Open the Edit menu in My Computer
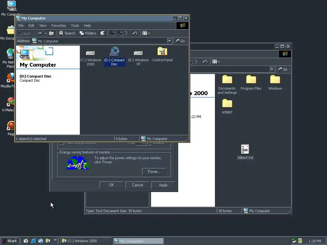Image resolution: width=327 pixels, height=245 pixels. 31,26
